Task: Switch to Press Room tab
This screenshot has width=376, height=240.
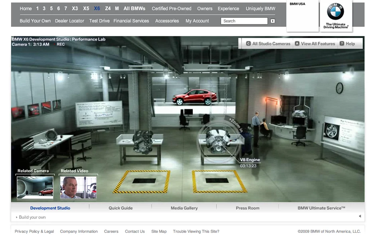Action: [x=247, y=208]
